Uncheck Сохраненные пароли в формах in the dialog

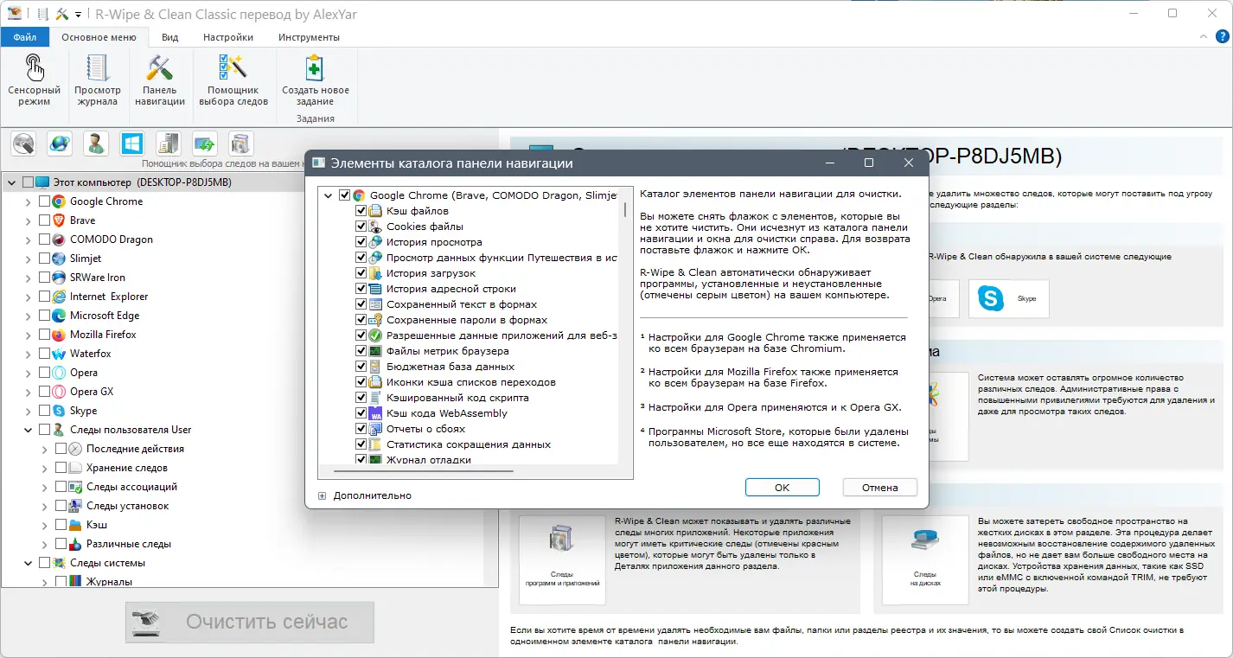(x=361, y=320)
